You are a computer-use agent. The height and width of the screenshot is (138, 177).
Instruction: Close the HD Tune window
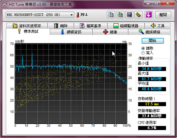tap(168, 3)
